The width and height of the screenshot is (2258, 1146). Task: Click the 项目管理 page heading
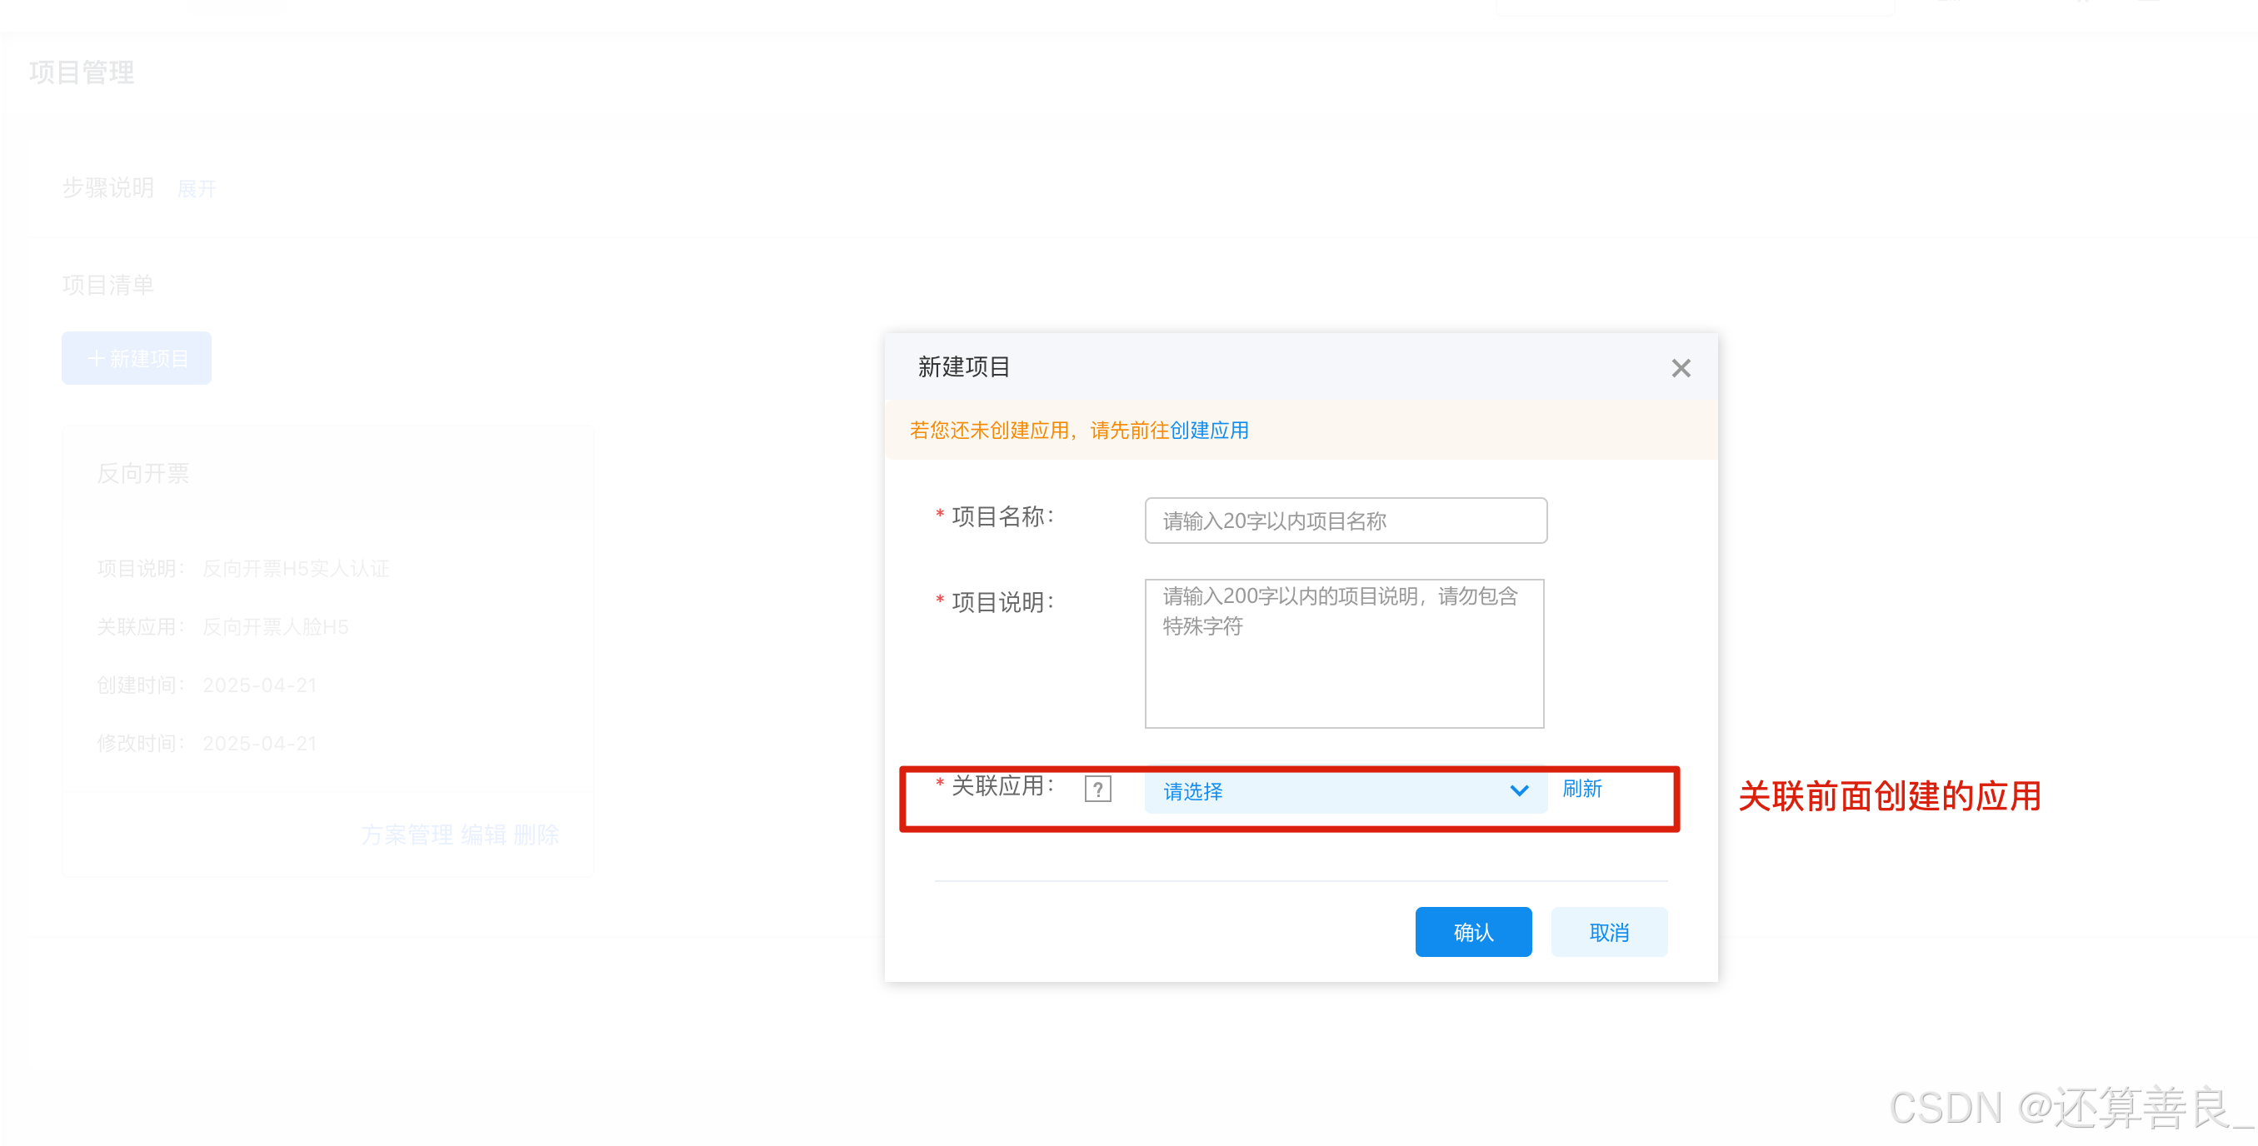(x=82, y=72)
